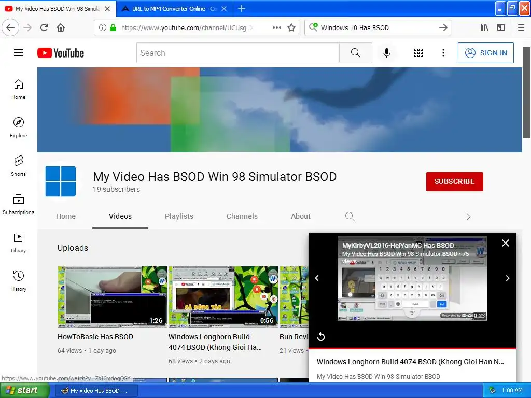The image size is (531, 398).
Task: Open the Firefox Library icon
Action: (484, 27)
